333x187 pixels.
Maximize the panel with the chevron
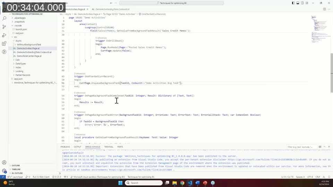coord(325,147)
